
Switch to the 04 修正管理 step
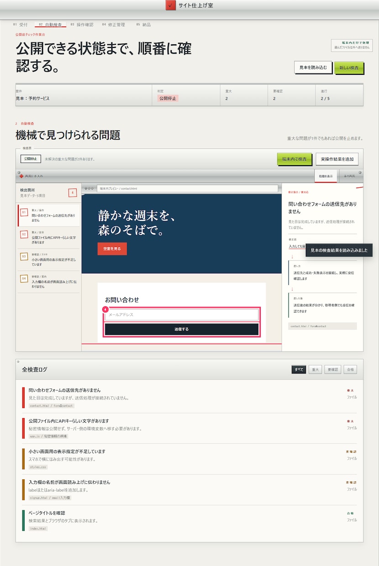pyautogui.click(x=113, y=25)
